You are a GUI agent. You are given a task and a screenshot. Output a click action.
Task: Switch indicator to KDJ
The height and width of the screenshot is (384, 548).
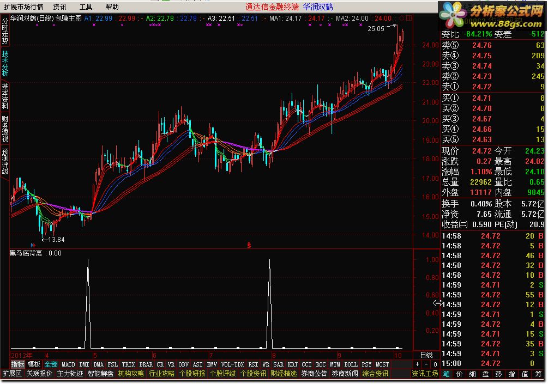[x=292, y=364]
